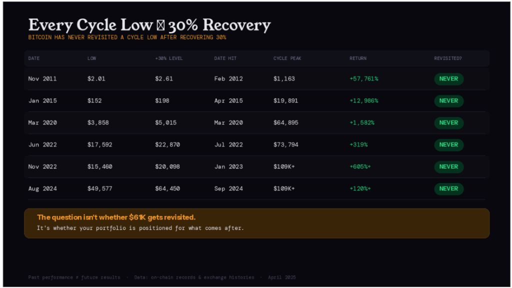Screen dimensions: 512x288
Task: Select the Nov 2022 date cell
Action: click(x=42, y=167)
